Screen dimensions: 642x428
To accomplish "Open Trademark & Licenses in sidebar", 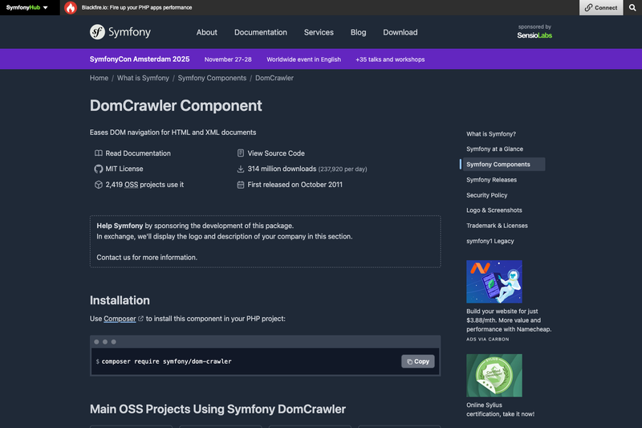I will 497,226.
